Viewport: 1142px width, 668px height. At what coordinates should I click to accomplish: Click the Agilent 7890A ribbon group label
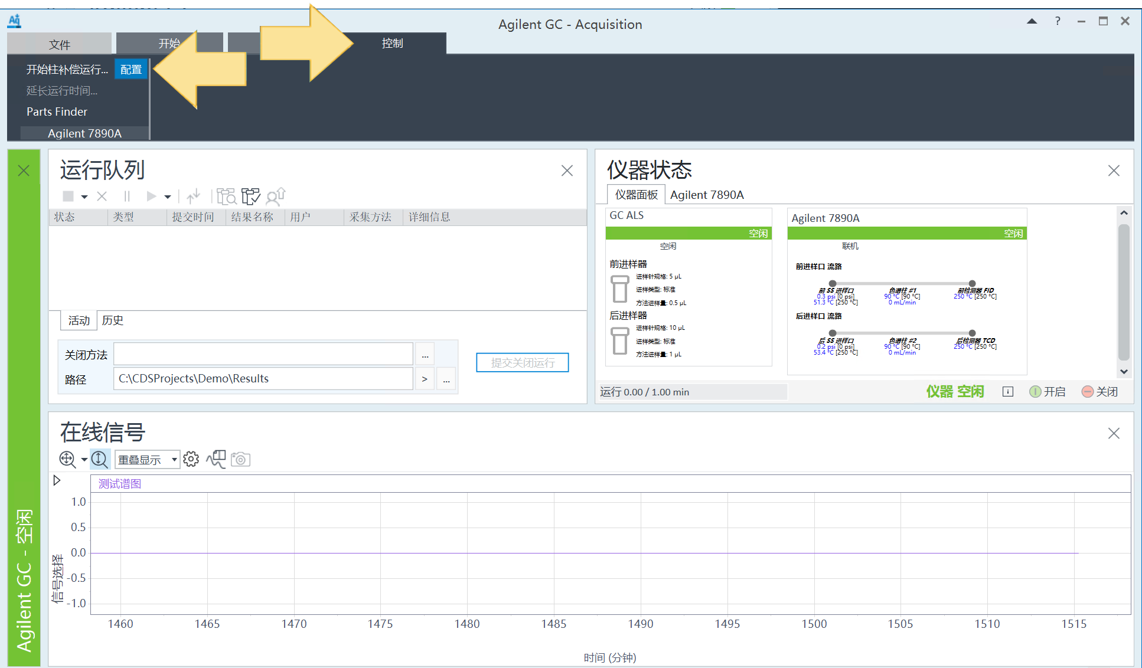84,133
